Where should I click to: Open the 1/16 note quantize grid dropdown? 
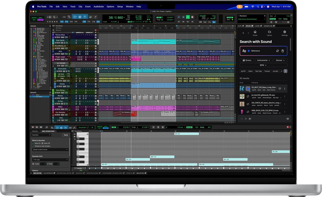[x=50, y=160]
